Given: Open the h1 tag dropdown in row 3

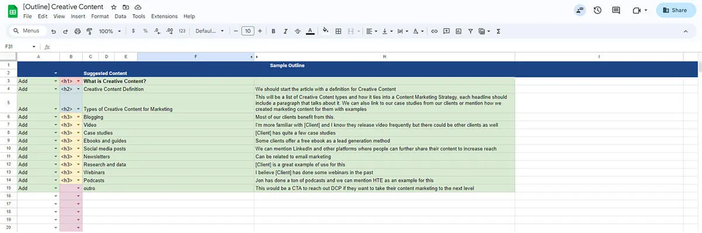Looking at the screenshot, I should click(78, 81).
